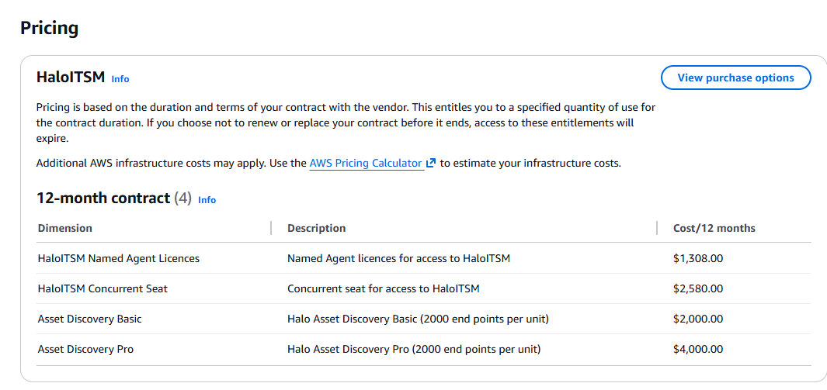Select the Dimension column header
Screen dimensions: 827x390
(65, 228)
